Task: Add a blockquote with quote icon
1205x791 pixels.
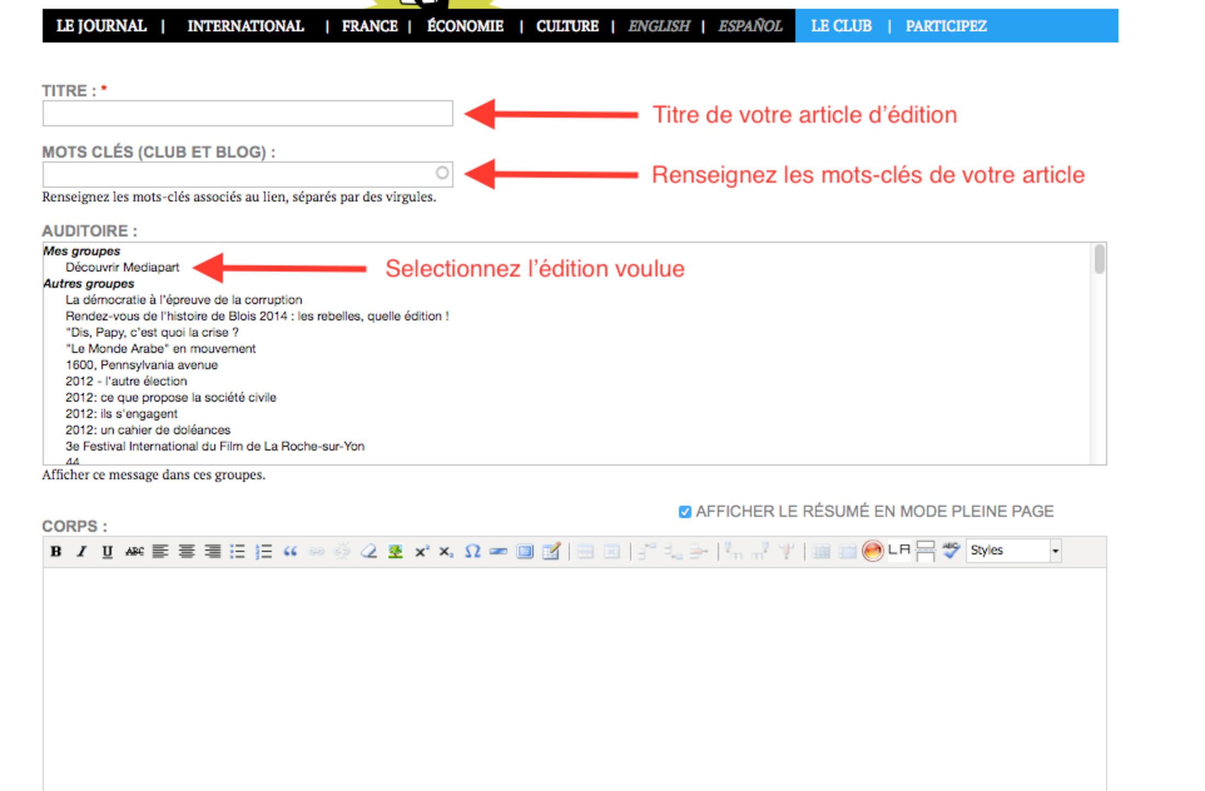Action: (290, 551)
